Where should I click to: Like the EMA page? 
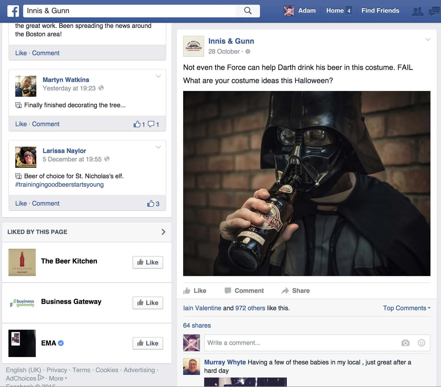pos(148,343)
